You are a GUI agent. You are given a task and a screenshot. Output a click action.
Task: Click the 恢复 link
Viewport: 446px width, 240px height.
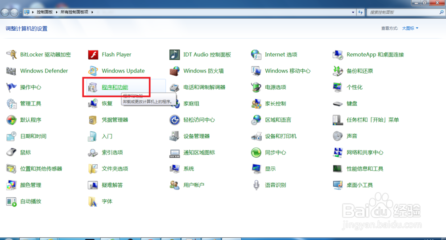107,103
